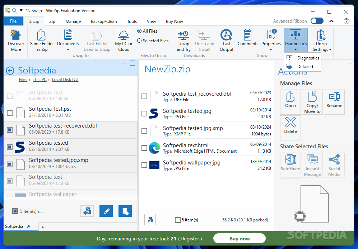Collapse the ribbon with the up chevron

[331, 21]
